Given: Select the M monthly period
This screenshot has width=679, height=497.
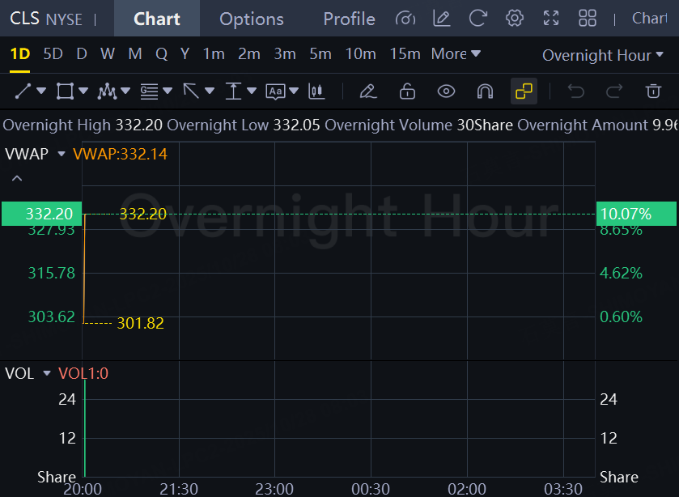Looking at the screenshot, I should click(135, 53).
